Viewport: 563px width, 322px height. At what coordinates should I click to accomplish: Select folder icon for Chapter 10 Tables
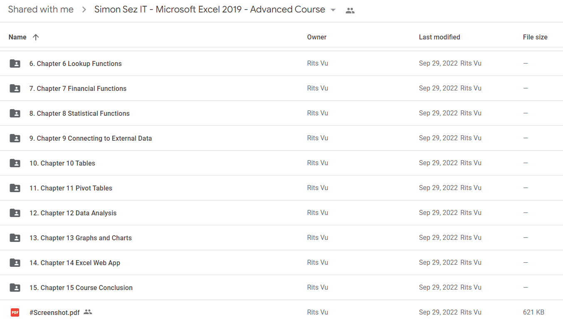[15, 163]
